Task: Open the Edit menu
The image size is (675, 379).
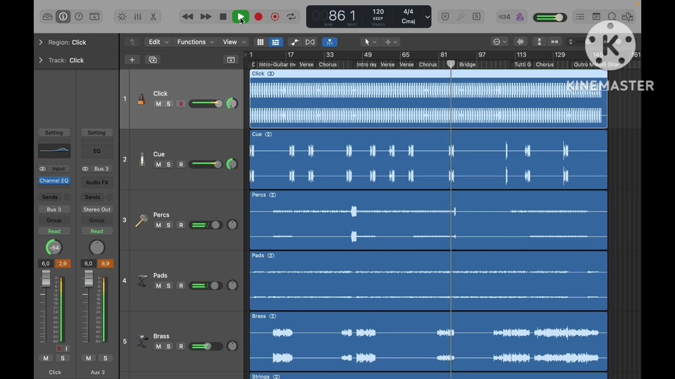Action: point(158,42)
